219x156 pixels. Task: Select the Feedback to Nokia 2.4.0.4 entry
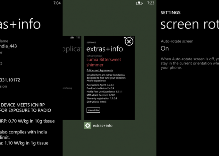point(100,88)
